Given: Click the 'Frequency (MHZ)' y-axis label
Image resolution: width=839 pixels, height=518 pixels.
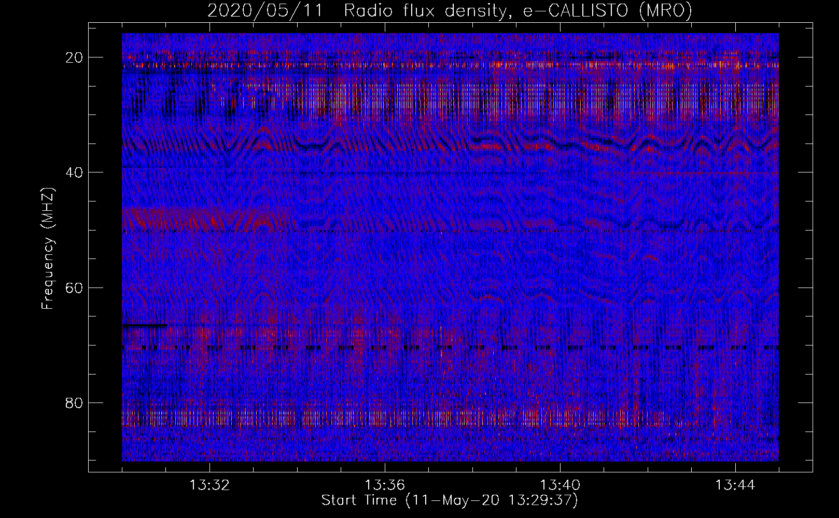Looking at the screenshot, I should click(x=48, y=249).
